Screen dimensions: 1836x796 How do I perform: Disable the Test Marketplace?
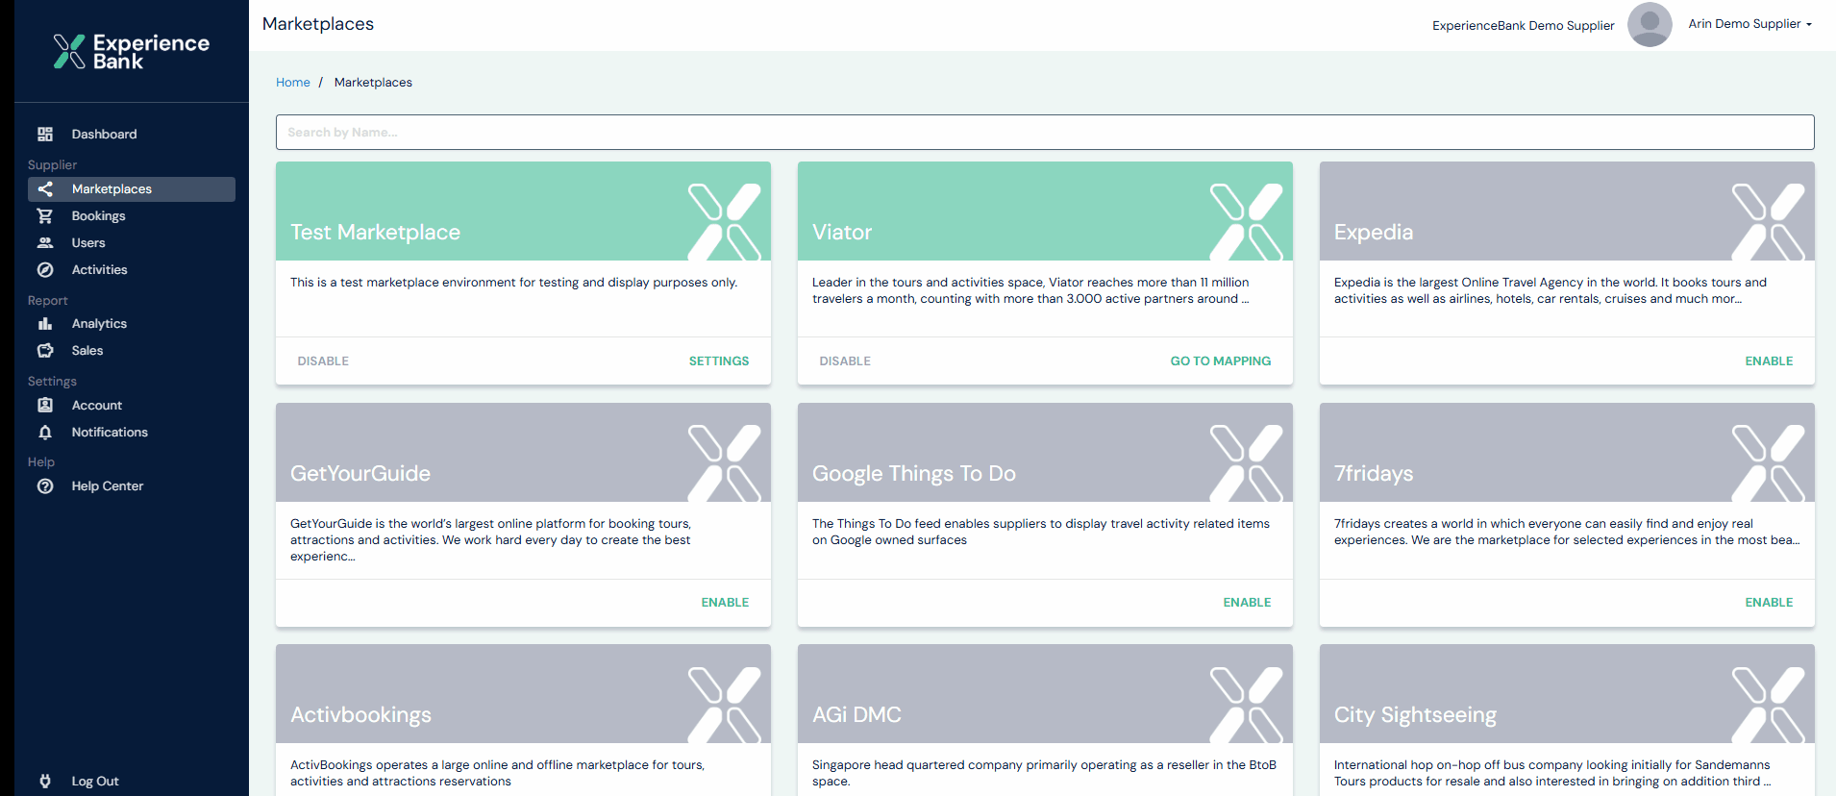tap(323, 361)
